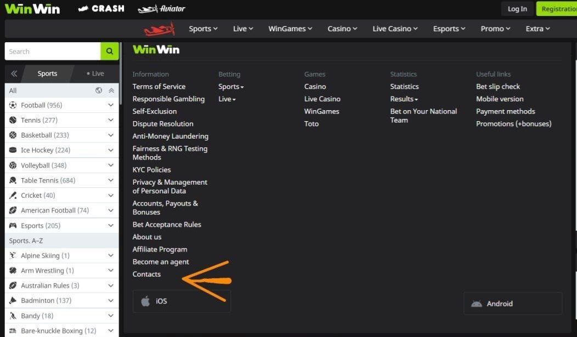Viewport: 577px width, 337px height.
Task: Click the Basketball icon in sidebar
Action: tap(13, 135)
